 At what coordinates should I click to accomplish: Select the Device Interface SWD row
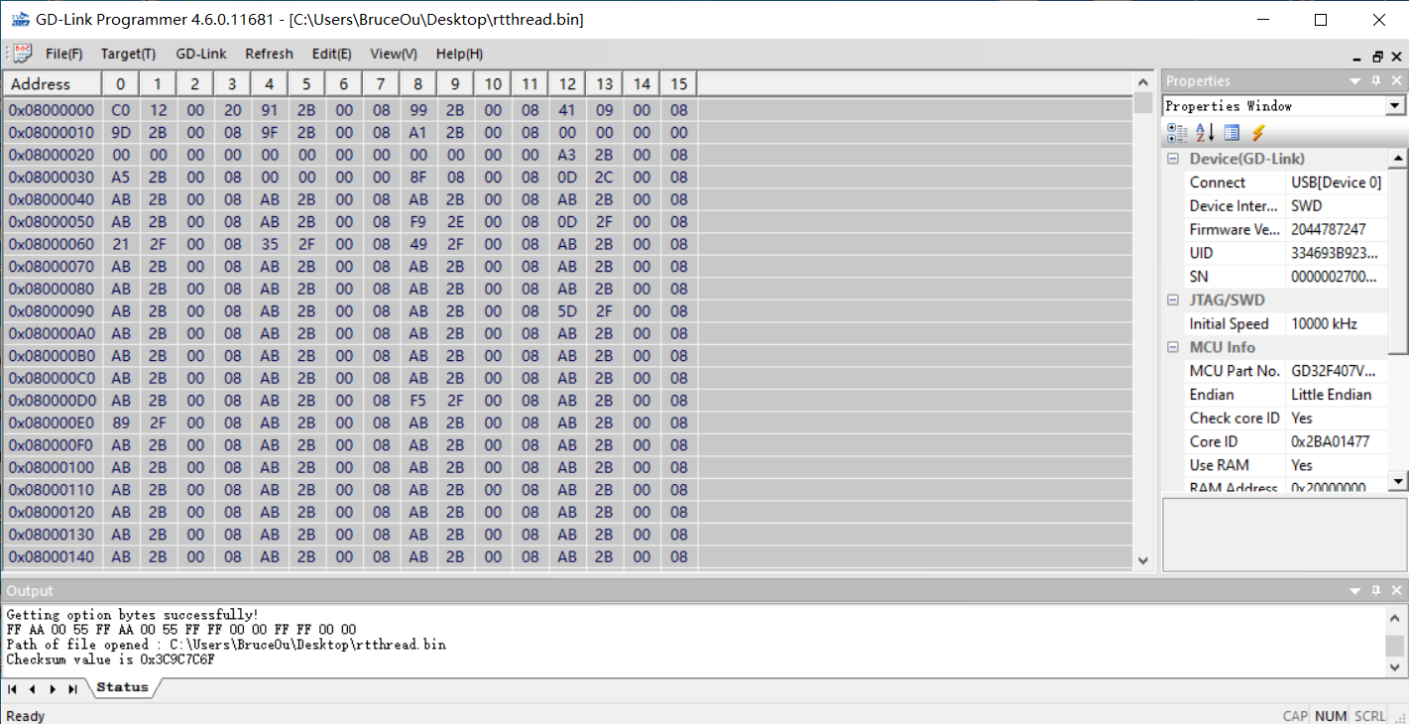point(1286,206)
